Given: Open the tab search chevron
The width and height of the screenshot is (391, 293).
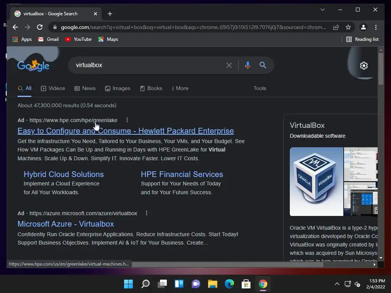Looking at the screenshot, I should tap(322, 10).
